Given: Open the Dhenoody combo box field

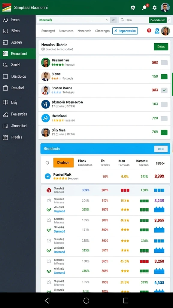Looking at the screenshot, I should click(74, 20).
